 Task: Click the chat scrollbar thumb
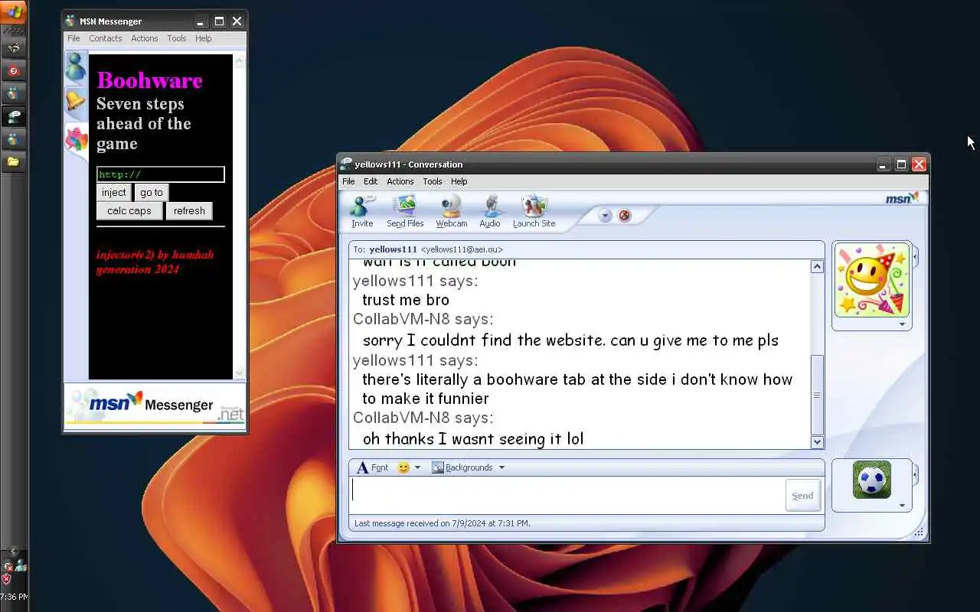(x=817, y=395)
